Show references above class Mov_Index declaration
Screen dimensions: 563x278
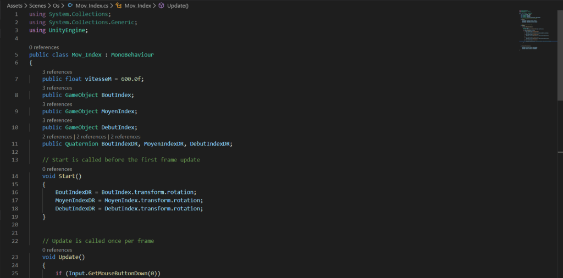(44, 47)
